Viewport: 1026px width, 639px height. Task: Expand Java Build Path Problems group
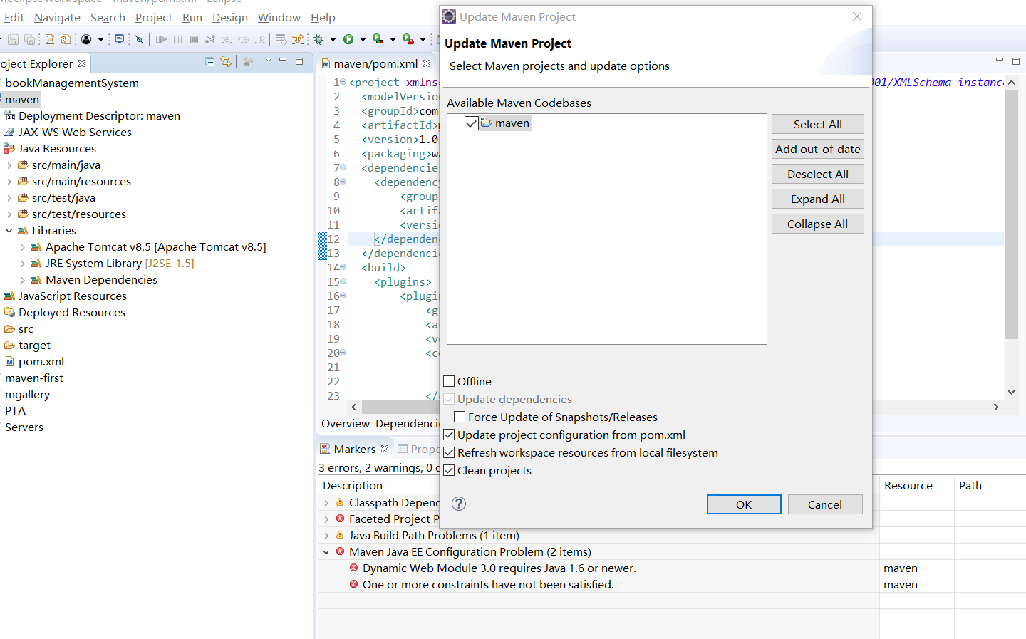point(326,536)
